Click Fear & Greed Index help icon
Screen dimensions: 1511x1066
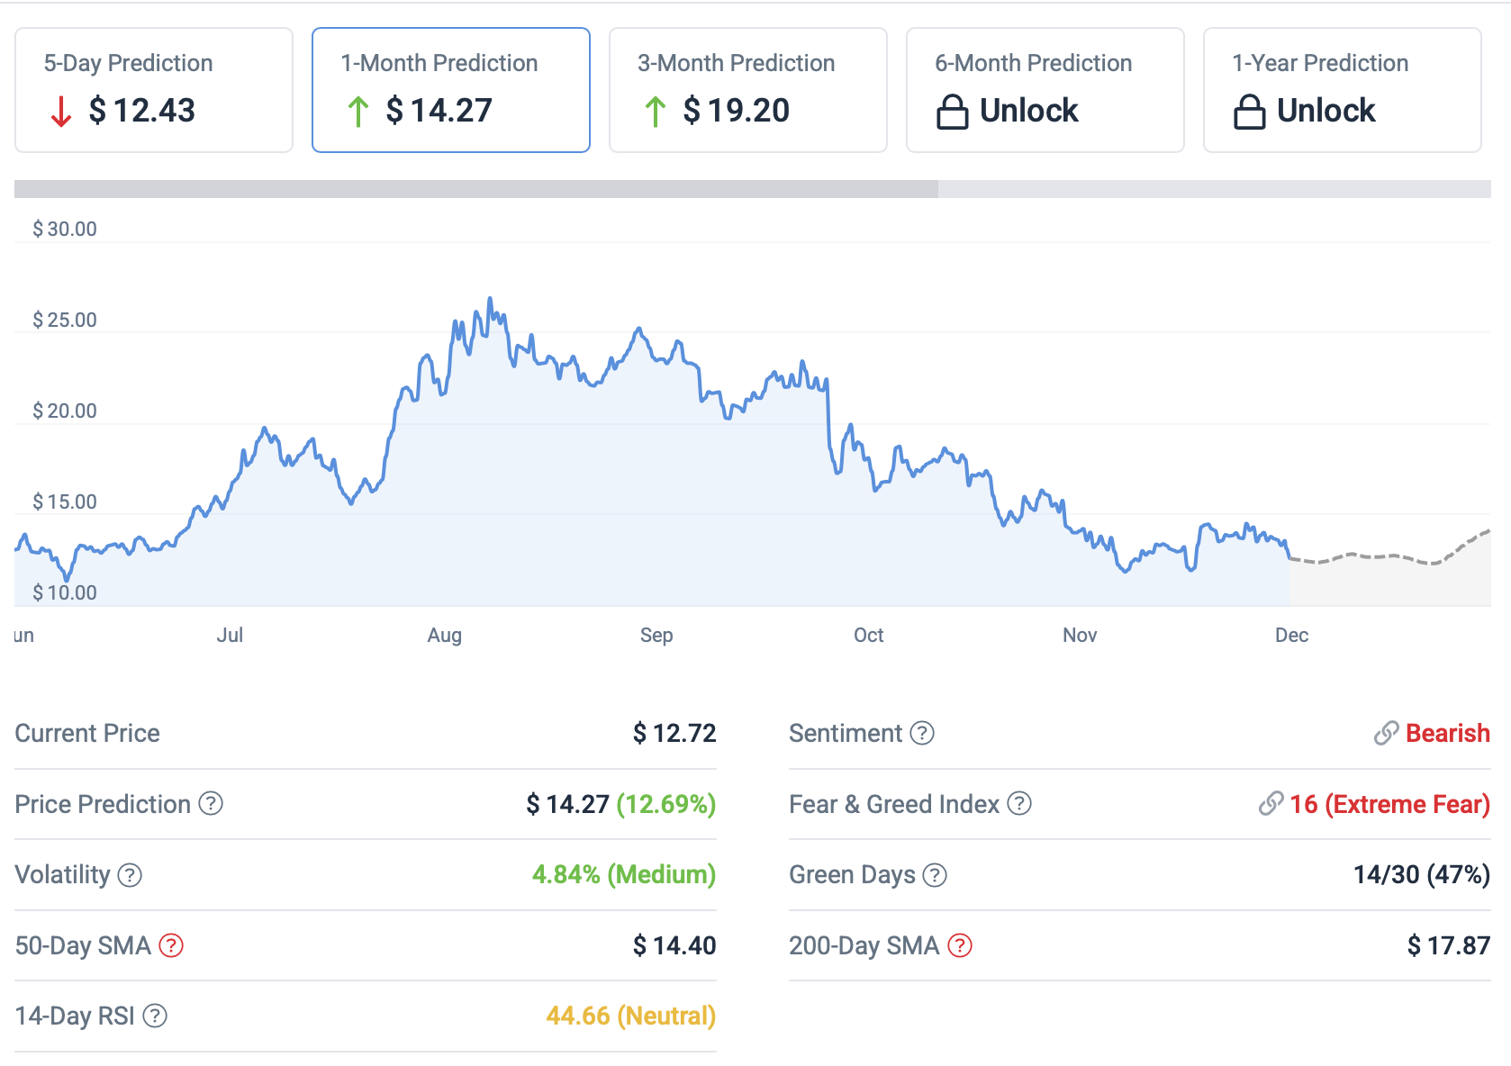[x=1019, y=803]
